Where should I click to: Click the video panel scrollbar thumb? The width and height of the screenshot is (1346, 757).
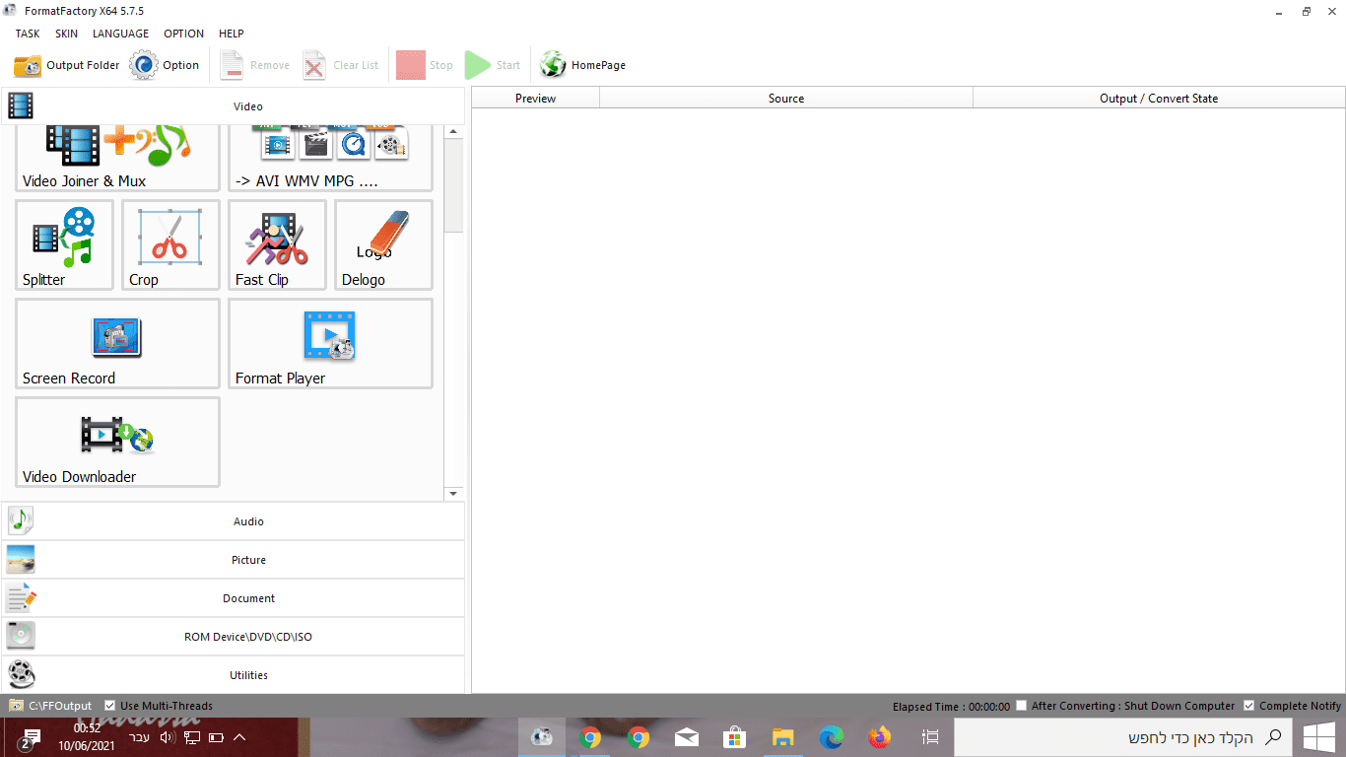click(453, 186)
